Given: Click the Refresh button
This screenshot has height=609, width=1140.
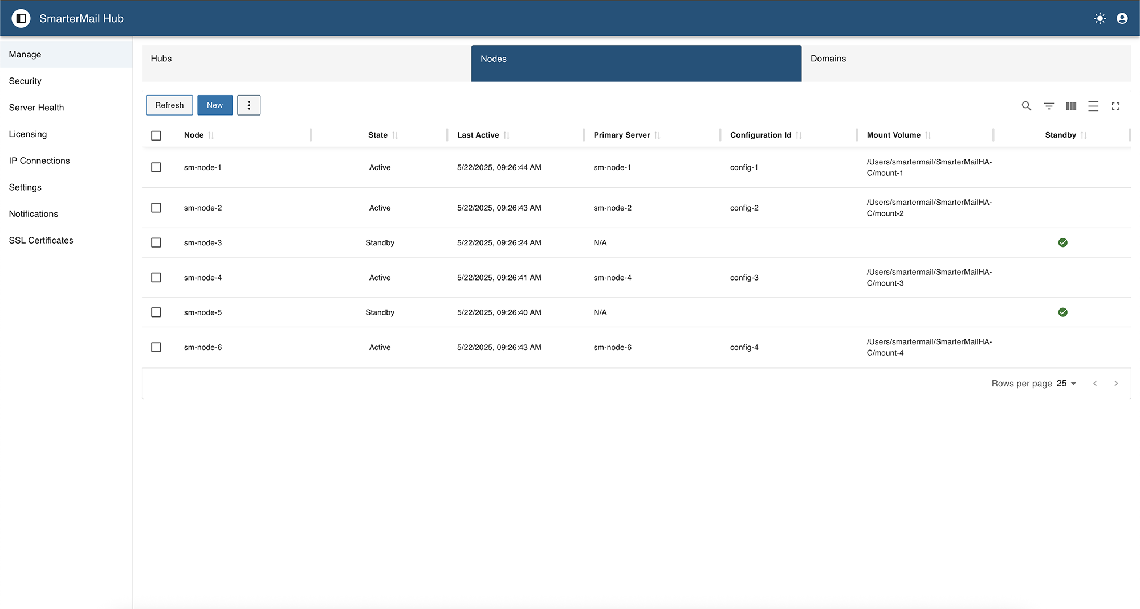Looking at the screenshot, I should coord(169,105).
